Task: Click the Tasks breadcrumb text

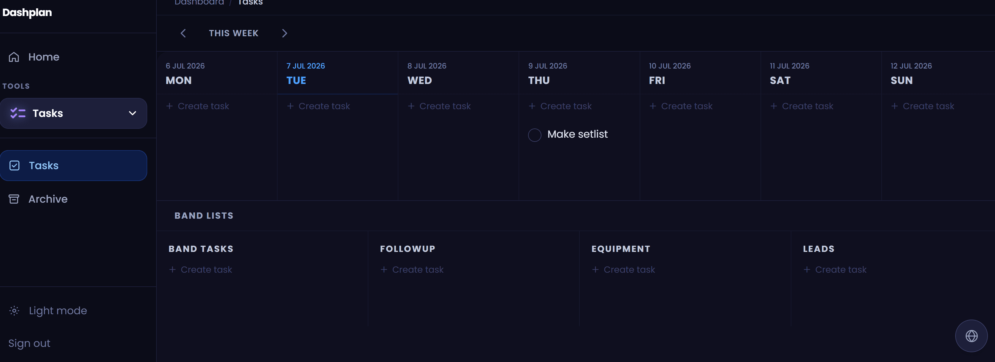Action: pos(250,3)
